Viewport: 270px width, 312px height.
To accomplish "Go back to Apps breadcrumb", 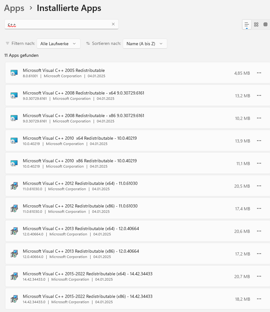I will point(14,8).
